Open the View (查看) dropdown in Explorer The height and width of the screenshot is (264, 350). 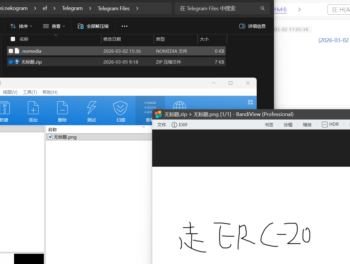pos(54,26)
